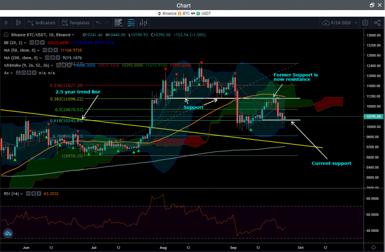Image resolution: width=385 pixels, height=252 pixels.
Task: Click the 'Current support' annotation text
Action: point(331,163)
